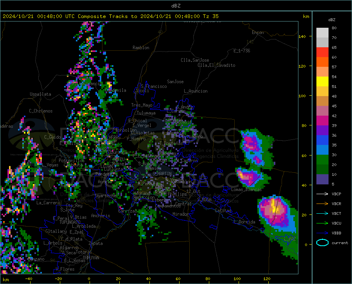Pick the light gray swatch below 80 dBZ
352x284 pixels.
[x=322, y=33]
